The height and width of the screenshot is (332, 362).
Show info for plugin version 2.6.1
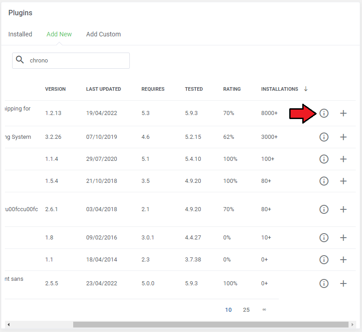pos(324,209)
